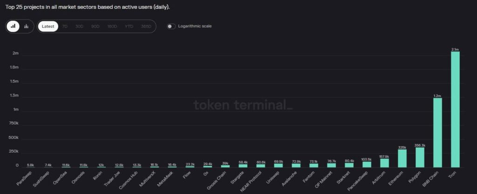This screenshot has height=194, width=477.
Task: Pick the 180D time range
Action: (112, 26)
